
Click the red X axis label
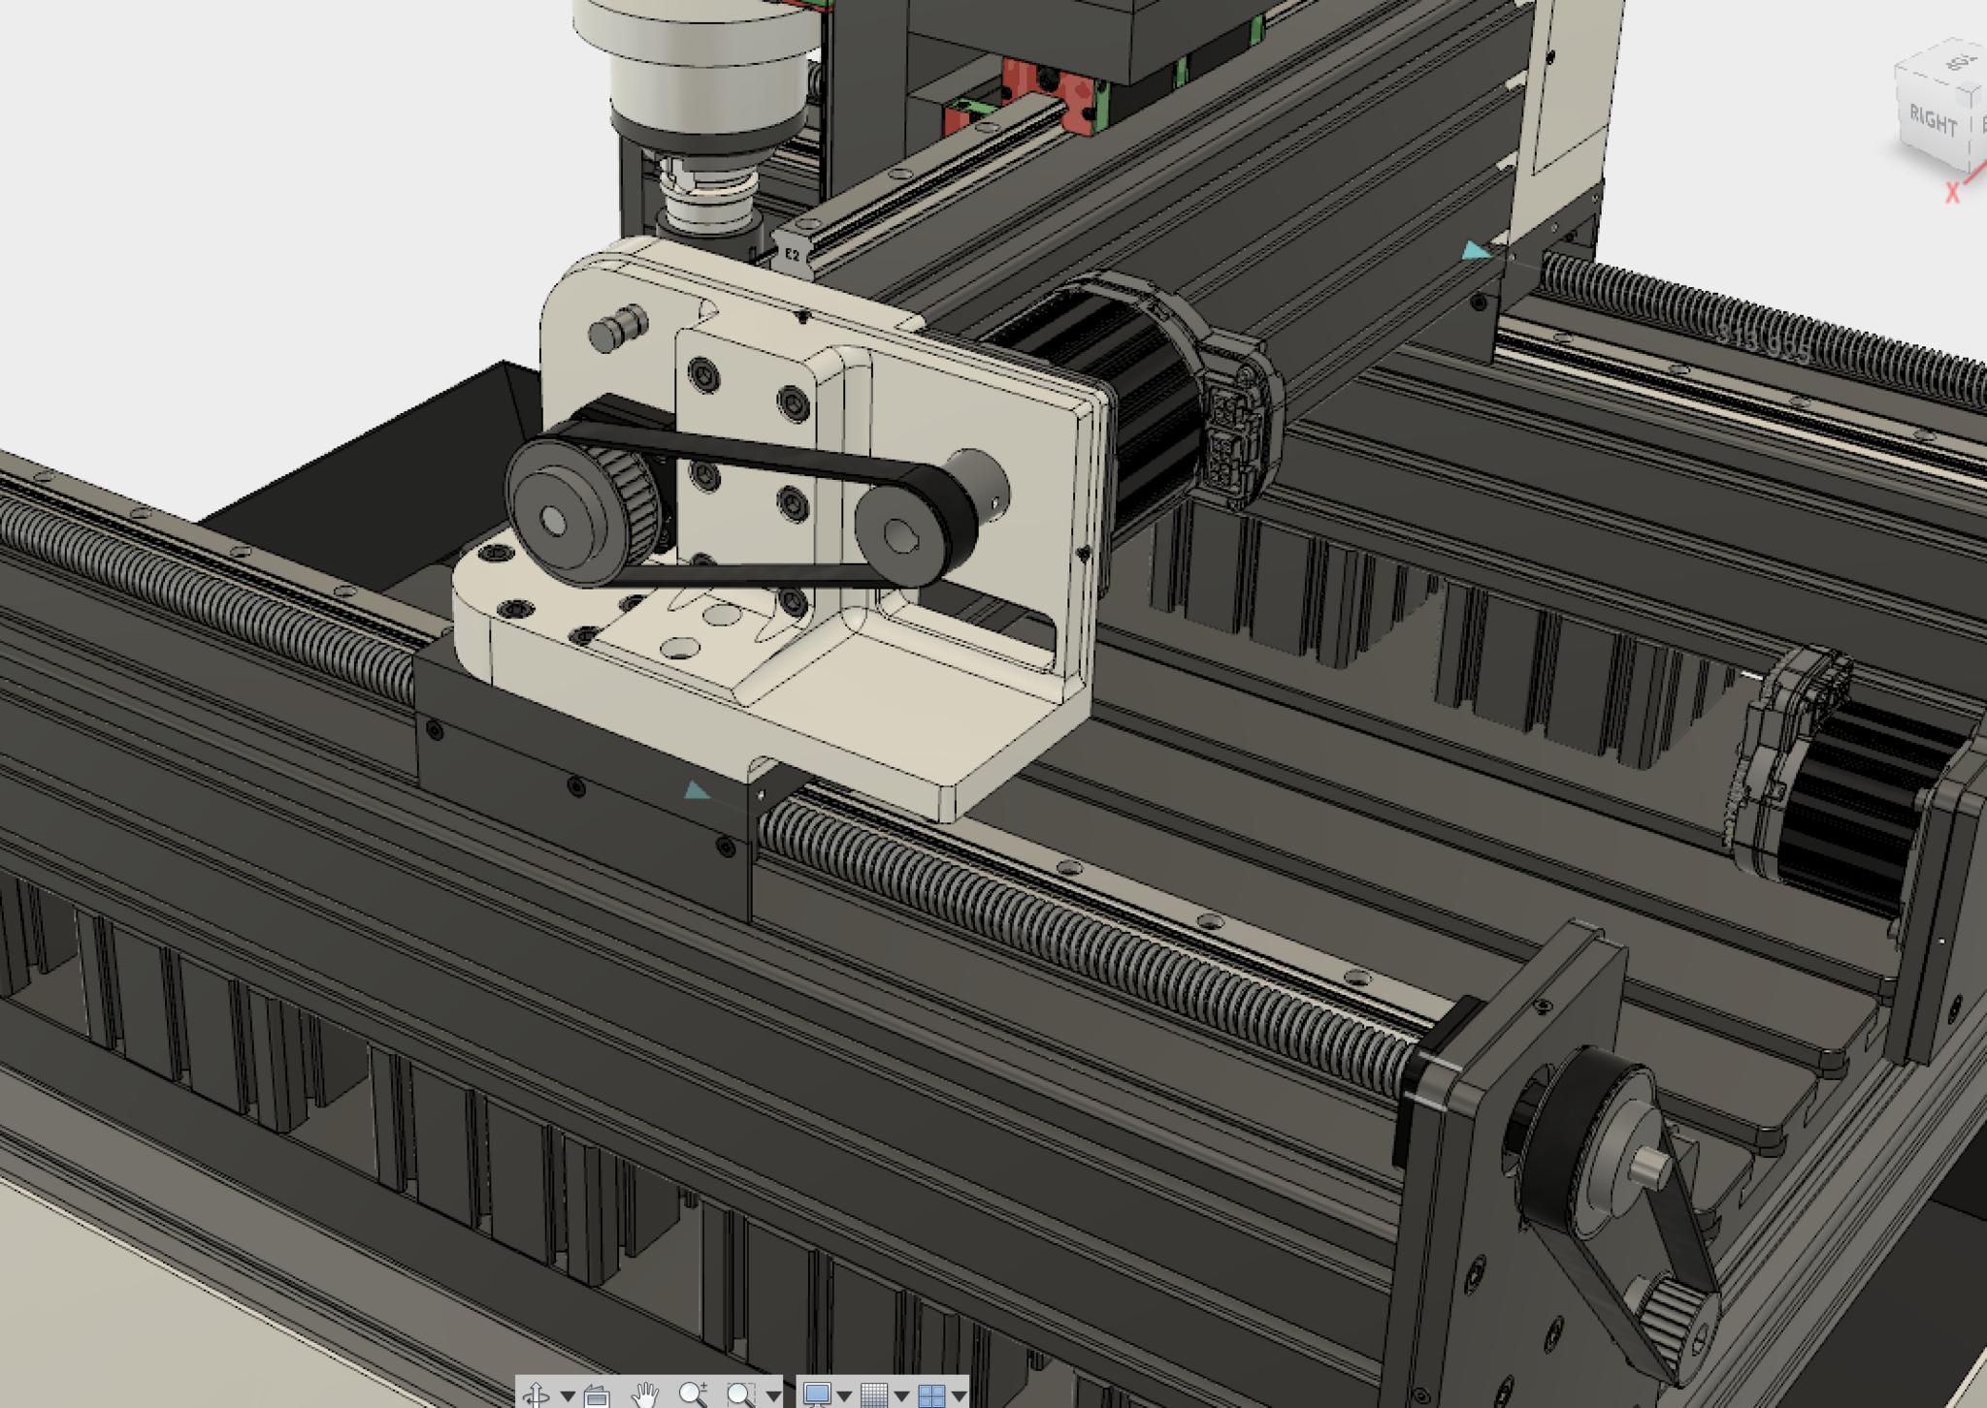click(x=1952, y=193)
